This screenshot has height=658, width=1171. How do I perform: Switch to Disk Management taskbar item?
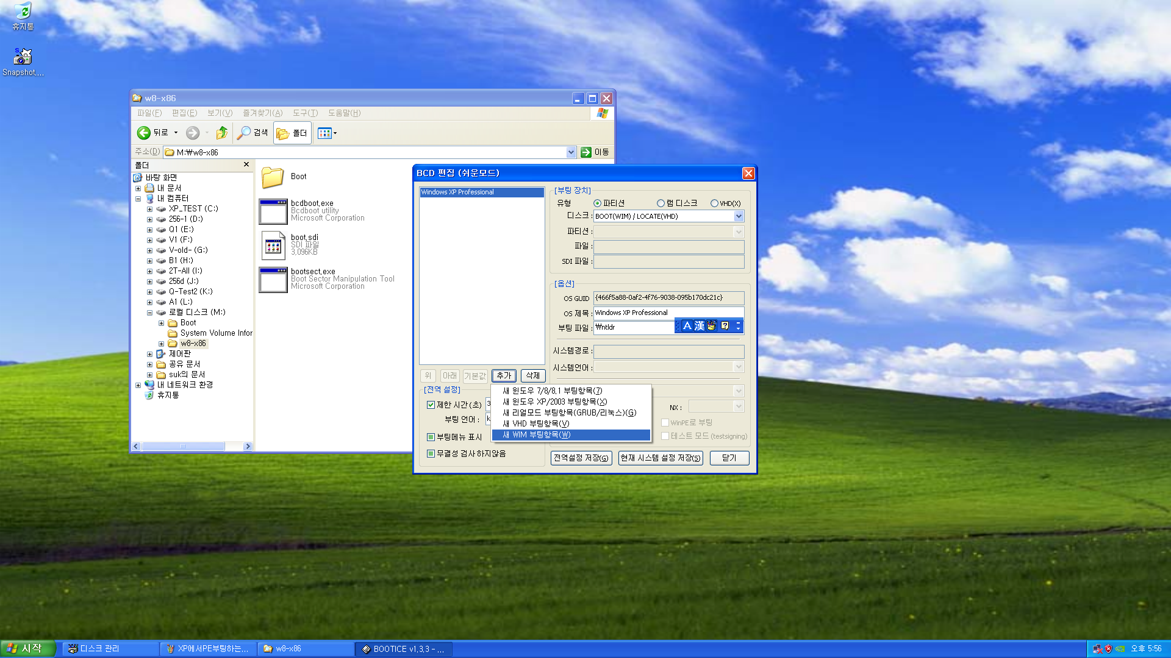tap(111, 649)
